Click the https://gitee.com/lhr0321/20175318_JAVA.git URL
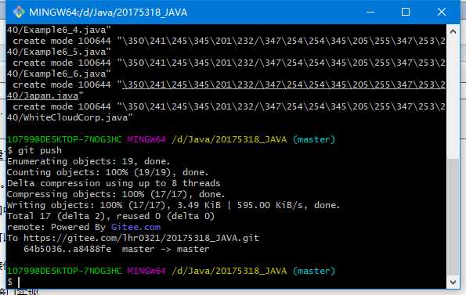Viewport: 466px width, 295px height. [x=141, y=238]
